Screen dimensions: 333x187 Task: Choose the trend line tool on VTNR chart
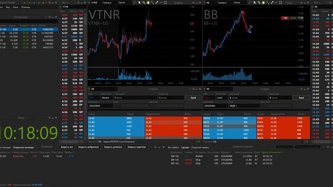click(x=152, y=3)
